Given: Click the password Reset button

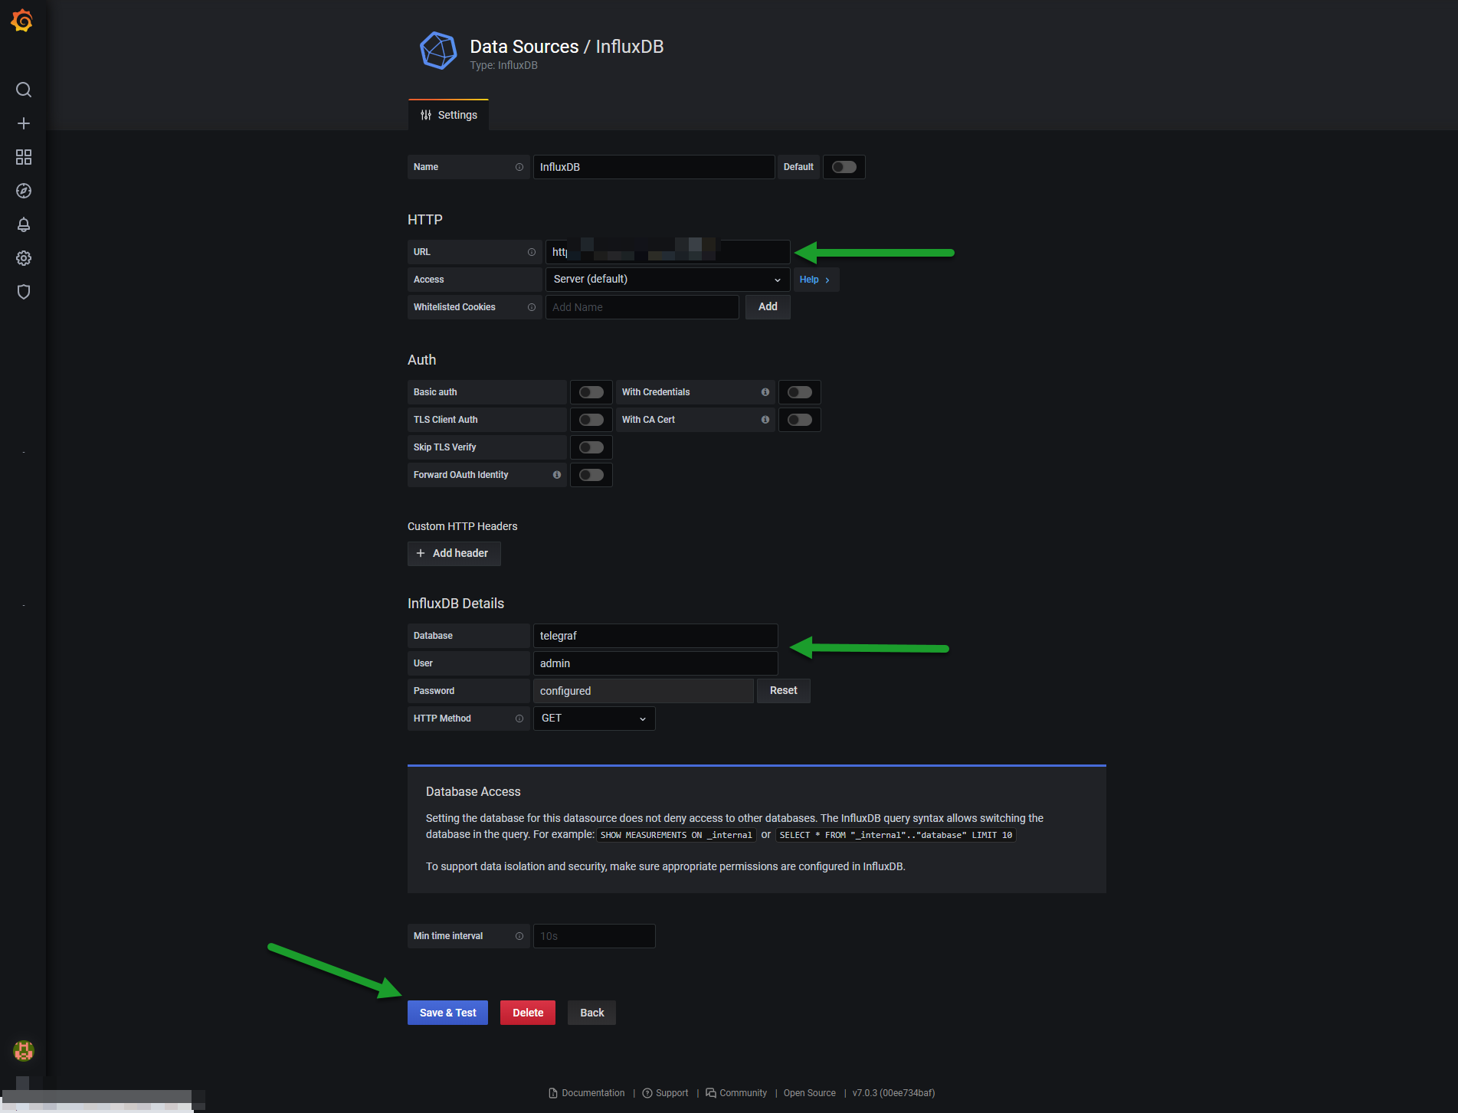Looking at the screenshot, I should point(784,691).
